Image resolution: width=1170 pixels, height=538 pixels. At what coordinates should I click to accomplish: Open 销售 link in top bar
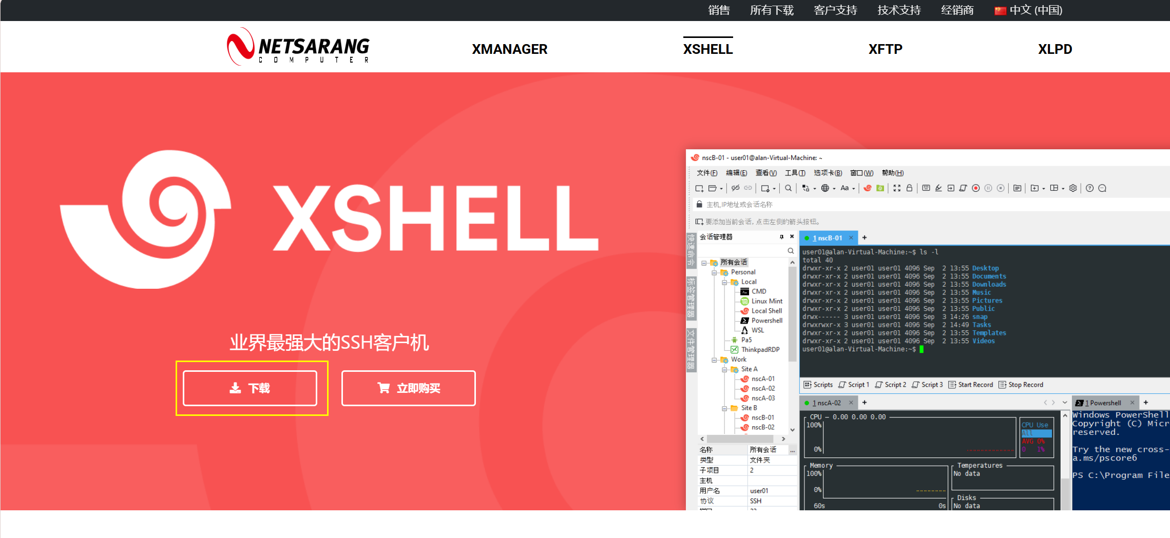coord(719,10)
